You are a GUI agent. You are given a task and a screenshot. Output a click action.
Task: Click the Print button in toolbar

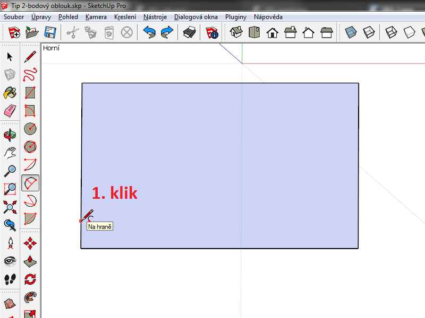click(189, 33)
